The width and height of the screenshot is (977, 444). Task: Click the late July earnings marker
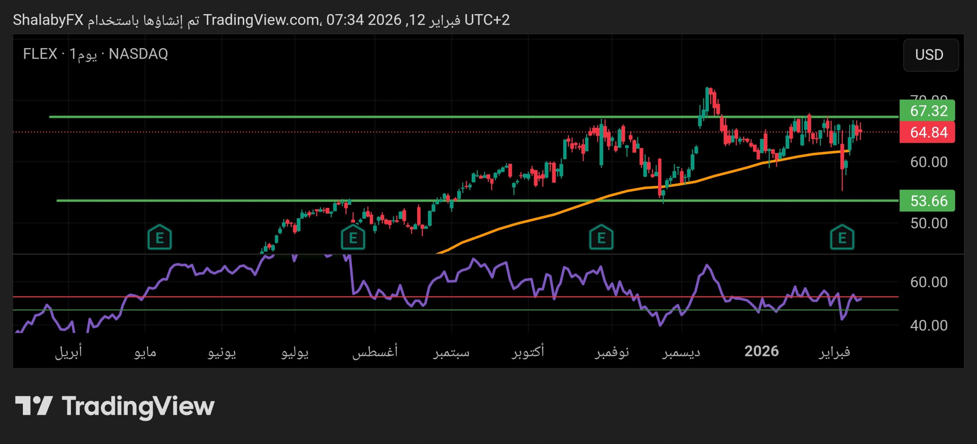(x=353, y=238)
